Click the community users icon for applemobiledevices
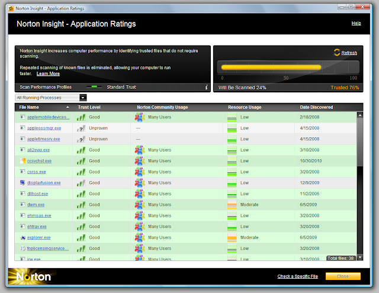Viewport: 379px width, 293px height. pyautogui.click(x=140, y=117)
